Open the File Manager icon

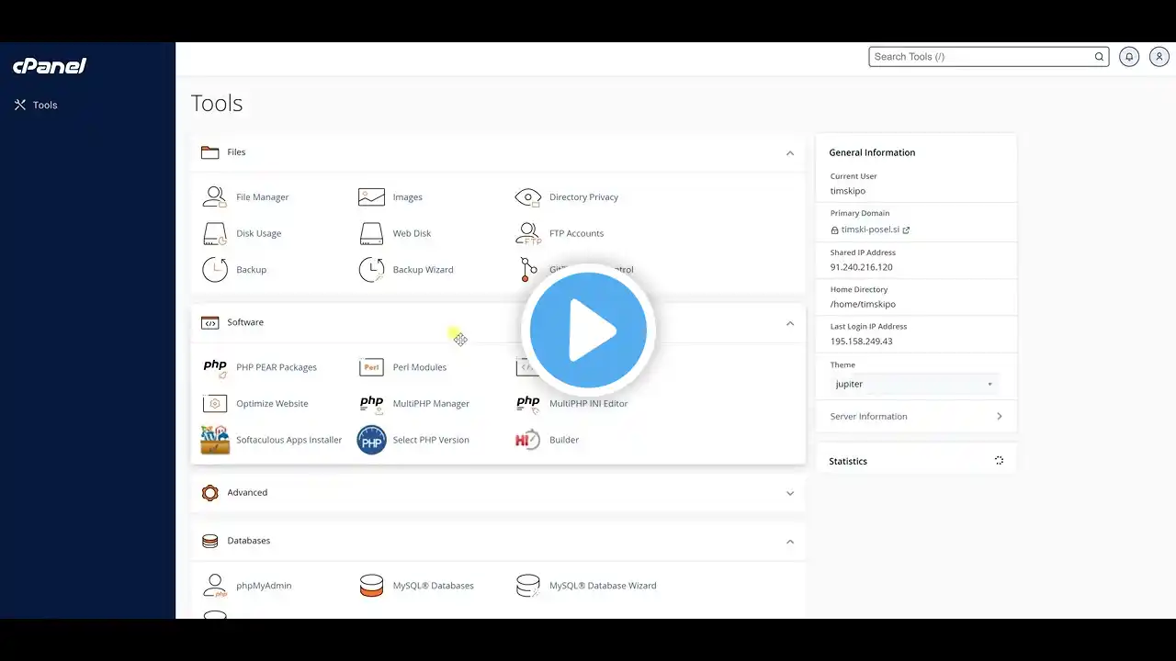(215, 196)
